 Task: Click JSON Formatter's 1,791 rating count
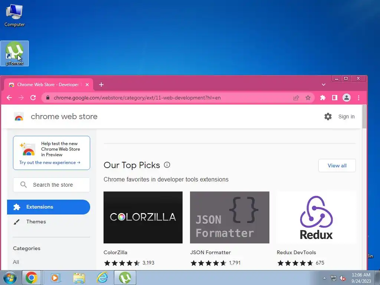coord(235,263)
